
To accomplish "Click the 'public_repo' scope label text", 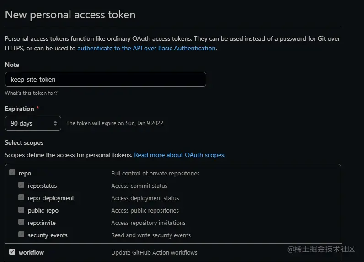I will (43, 211).
